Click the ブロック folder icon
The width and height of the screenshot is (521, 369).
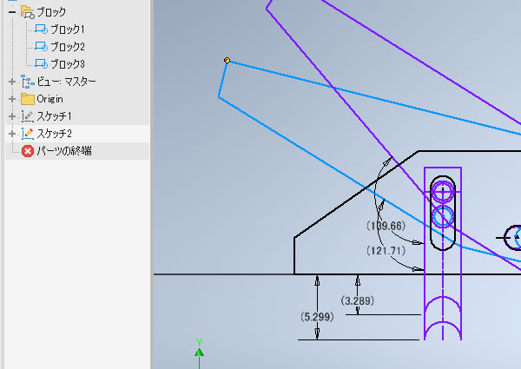pyautogui.click(x=27, y=11)
